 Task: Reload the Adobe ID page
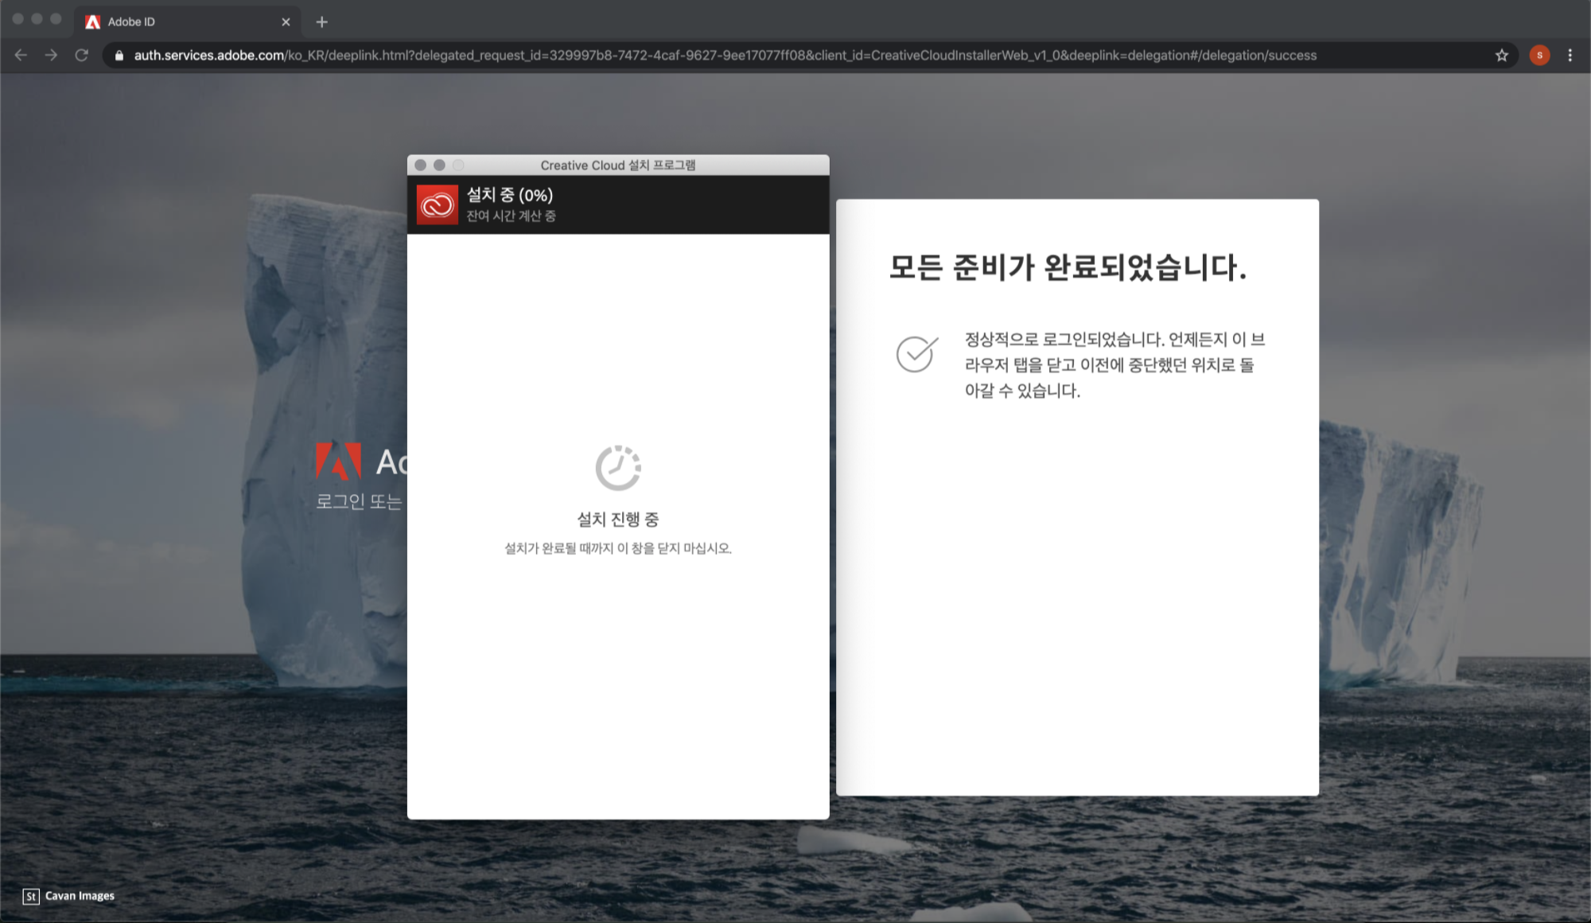click(81, 55)
